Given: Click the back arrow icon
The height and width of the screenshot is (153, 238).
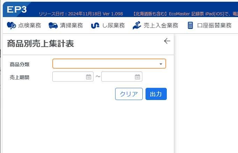Looking at the screenshot, I should (167, 41).
